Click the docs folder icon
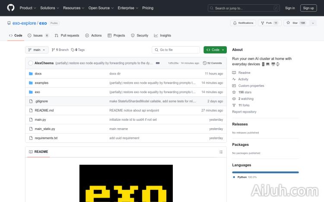This screenshot has width=324, height=202. (31, 74)
